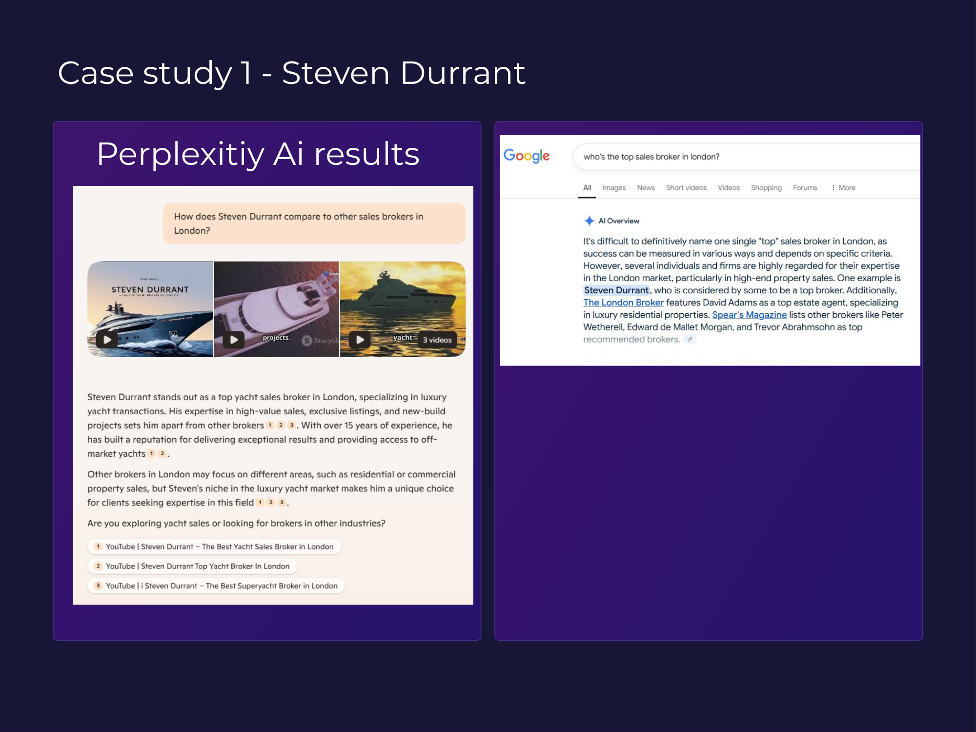Viewport: 976px width, 732px height.
Task: Open the '3 videos' badge
Action: 437,340
